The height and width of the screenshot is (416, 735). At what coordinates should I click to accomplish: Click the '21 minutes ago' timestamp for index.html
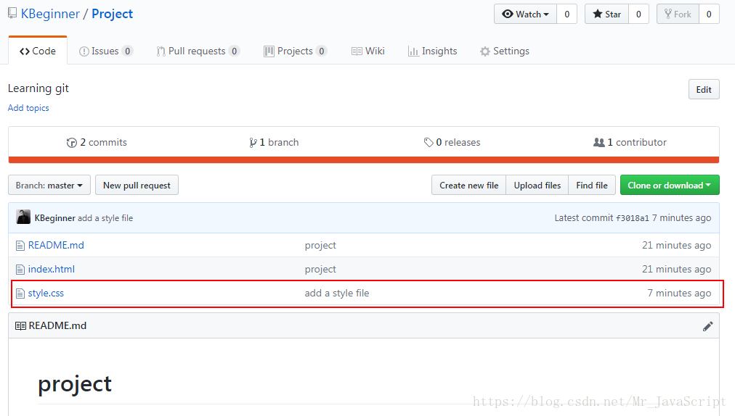tap(676, 269)
